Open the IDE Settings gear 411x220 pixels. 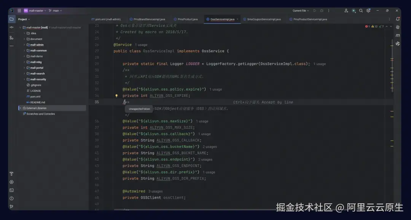click(x=368, y=11)
